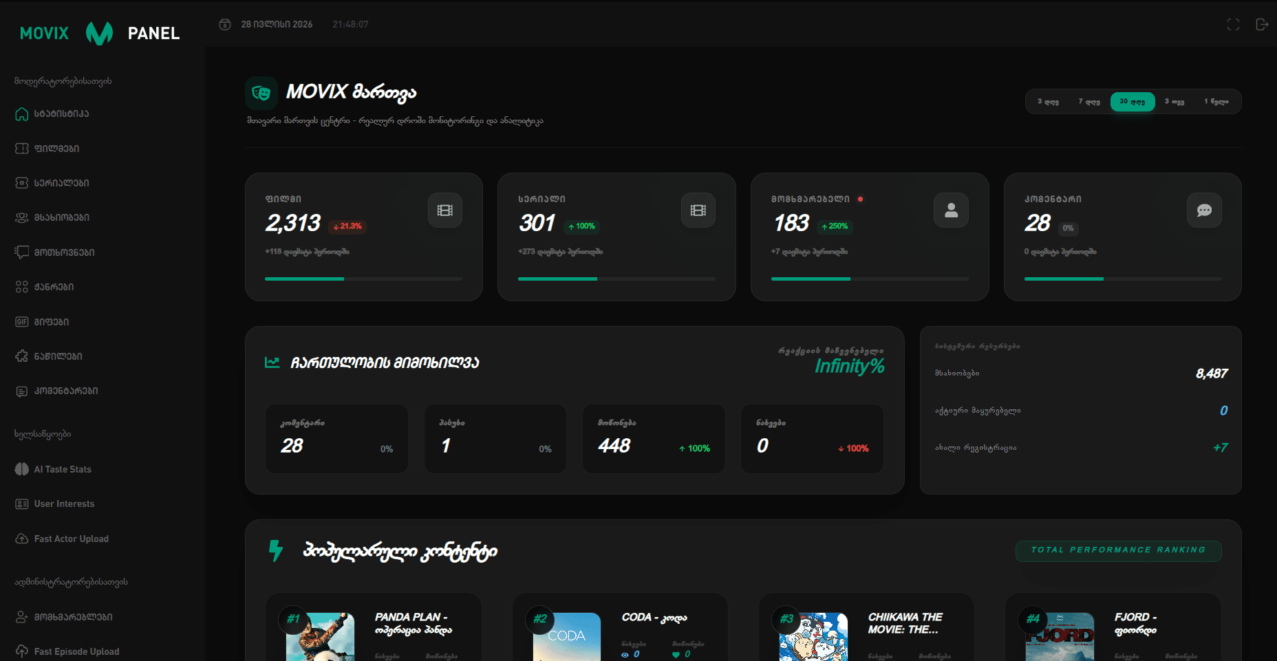Viewport: 1277px width, 661px height.
Task: Click the green MOVIX M logo
Action: (99, 33)
